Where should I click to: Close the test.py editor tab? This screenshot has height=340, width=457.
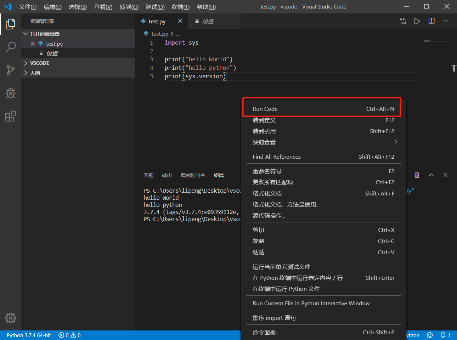pyautogui.click(x=180, y=21)
